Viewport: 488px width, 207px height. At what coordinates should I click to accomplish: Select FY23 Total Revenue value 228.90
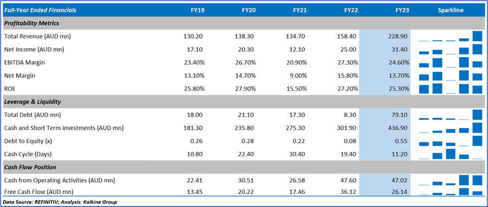click(x=399, y=36)
